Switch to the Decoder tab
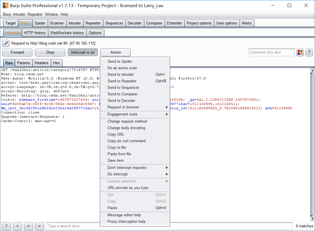The image size is (315, 231). click(135, 23)
